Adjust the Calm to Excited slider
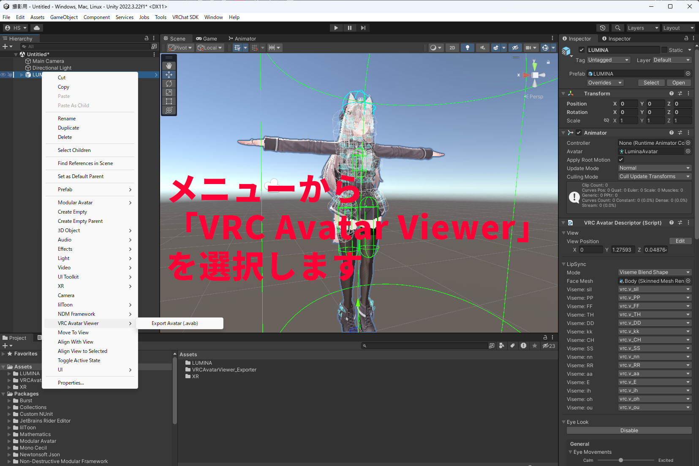The image size is (699, 466). [x=621, y=460]
